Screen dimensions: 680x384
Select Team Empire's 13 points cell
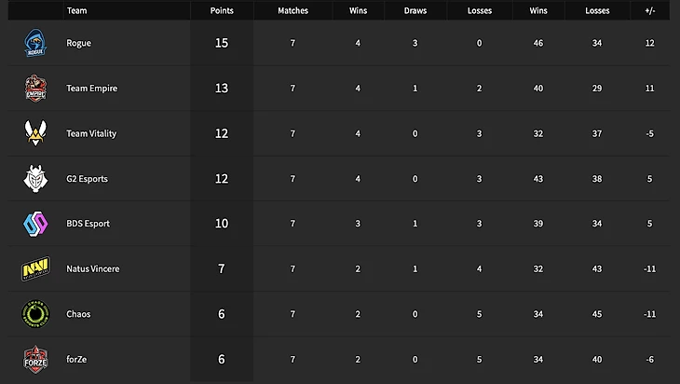coord(222,89)
